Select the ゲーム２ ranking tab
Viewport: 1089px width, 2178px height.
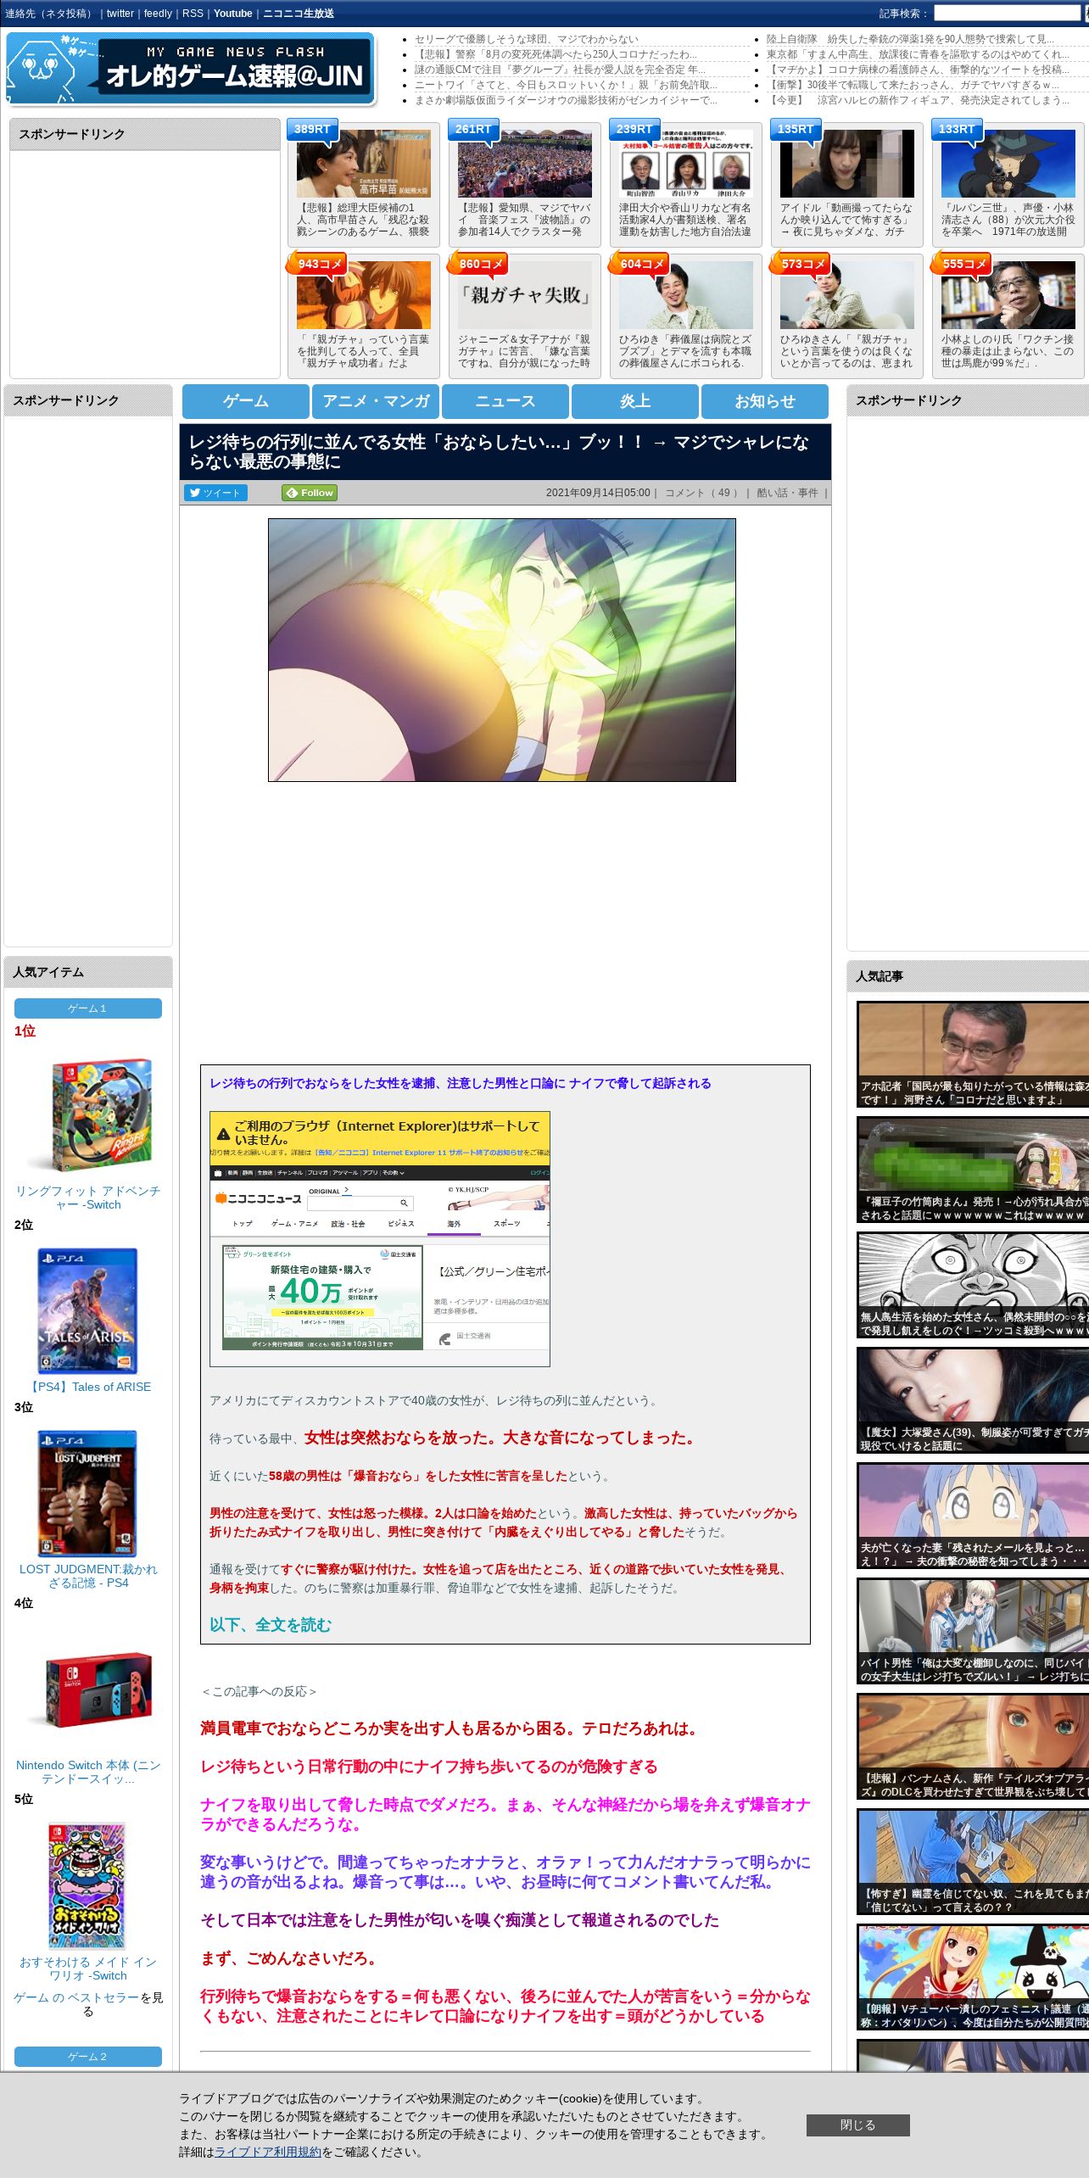(x=88, y=2057)
